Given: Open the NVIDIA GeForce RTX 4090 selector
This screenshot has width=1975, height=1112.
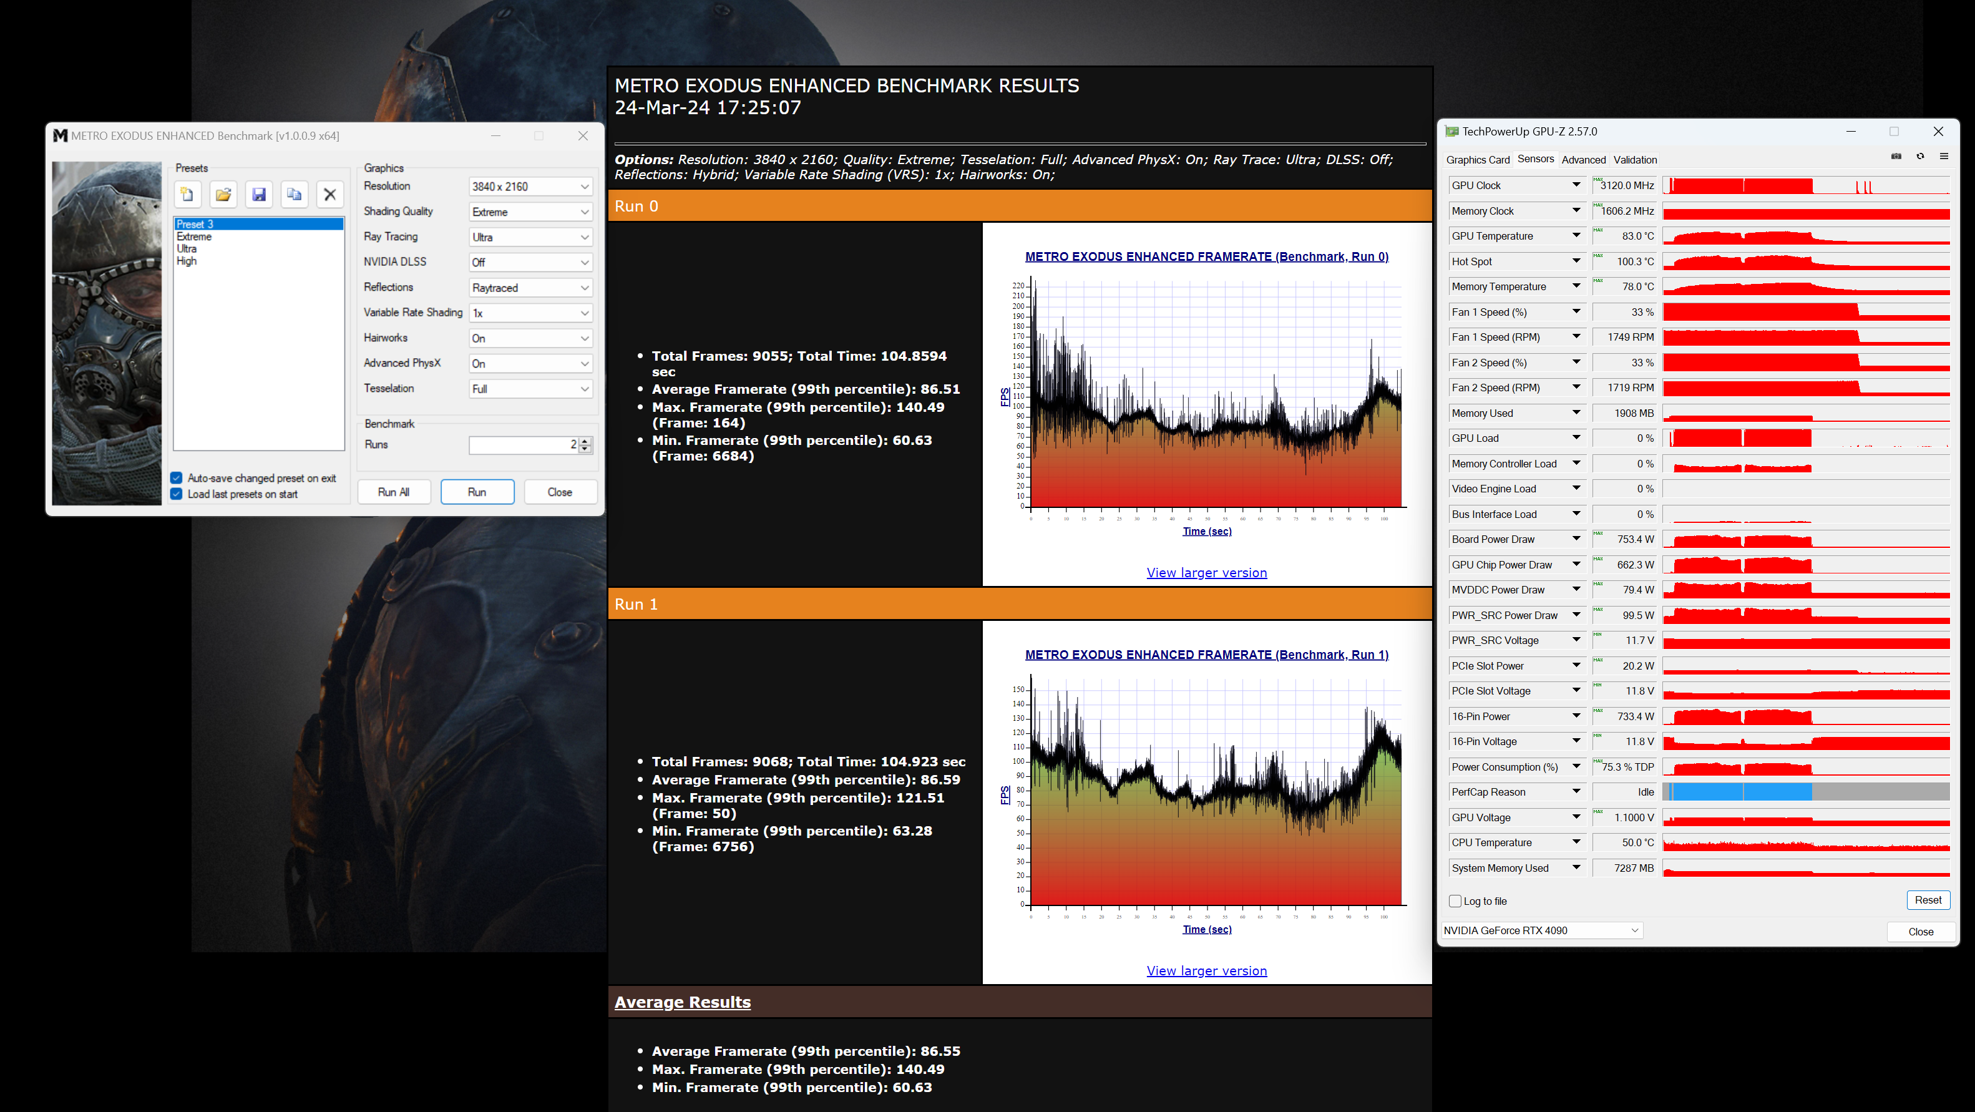Looking at the screenshot, I should [x=1541, y=930].
